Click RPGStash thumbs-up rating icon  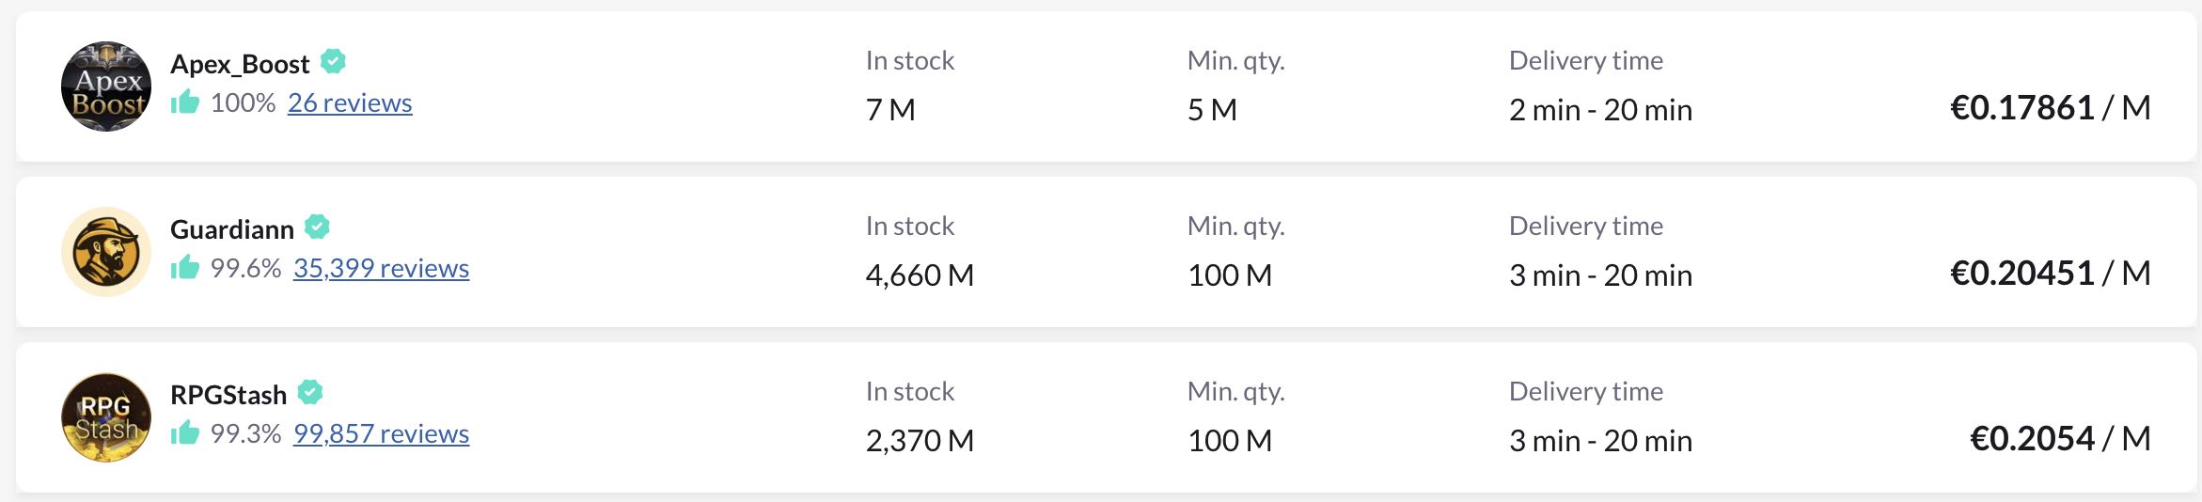click(x=185, y=433)
